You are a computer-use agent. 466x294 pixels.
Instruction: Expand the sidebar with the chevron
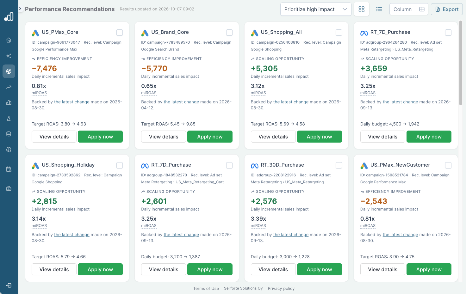tap(20, 9)
